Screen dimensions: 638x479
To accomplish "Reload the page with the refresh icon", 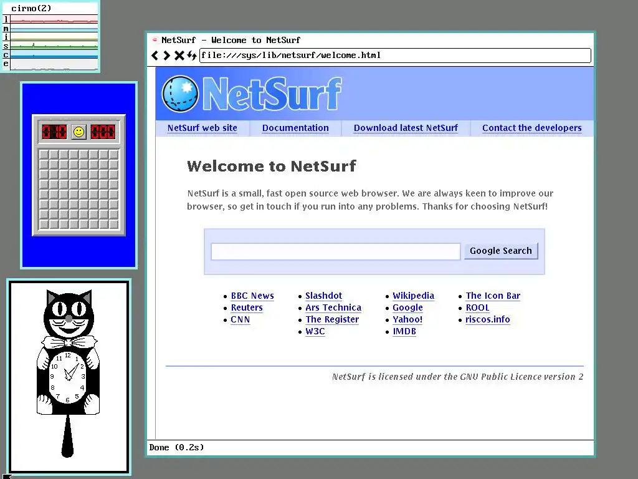I will coord(192,56).
